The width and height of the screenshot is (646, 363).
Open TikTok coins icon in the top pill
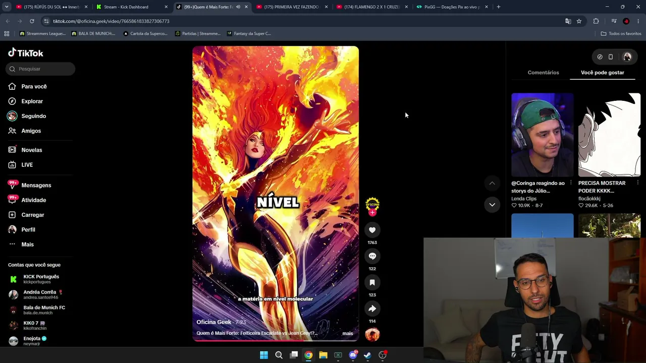click(600, 57)
